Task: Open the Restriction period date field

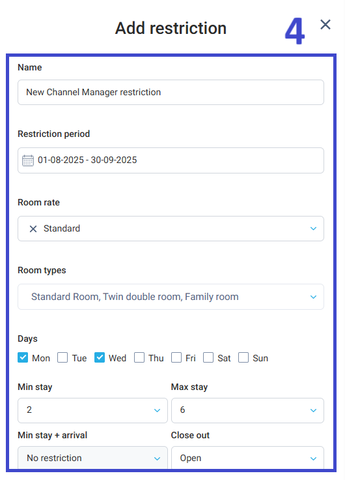Action: 171,160
